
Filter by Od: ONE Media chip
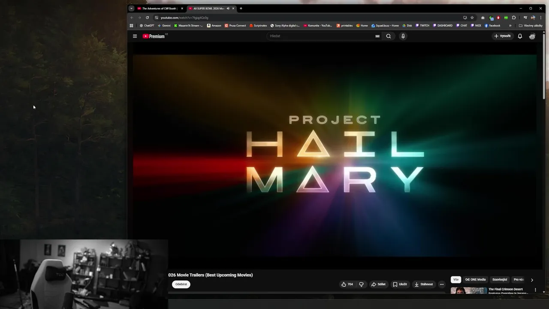click(475, 279)
